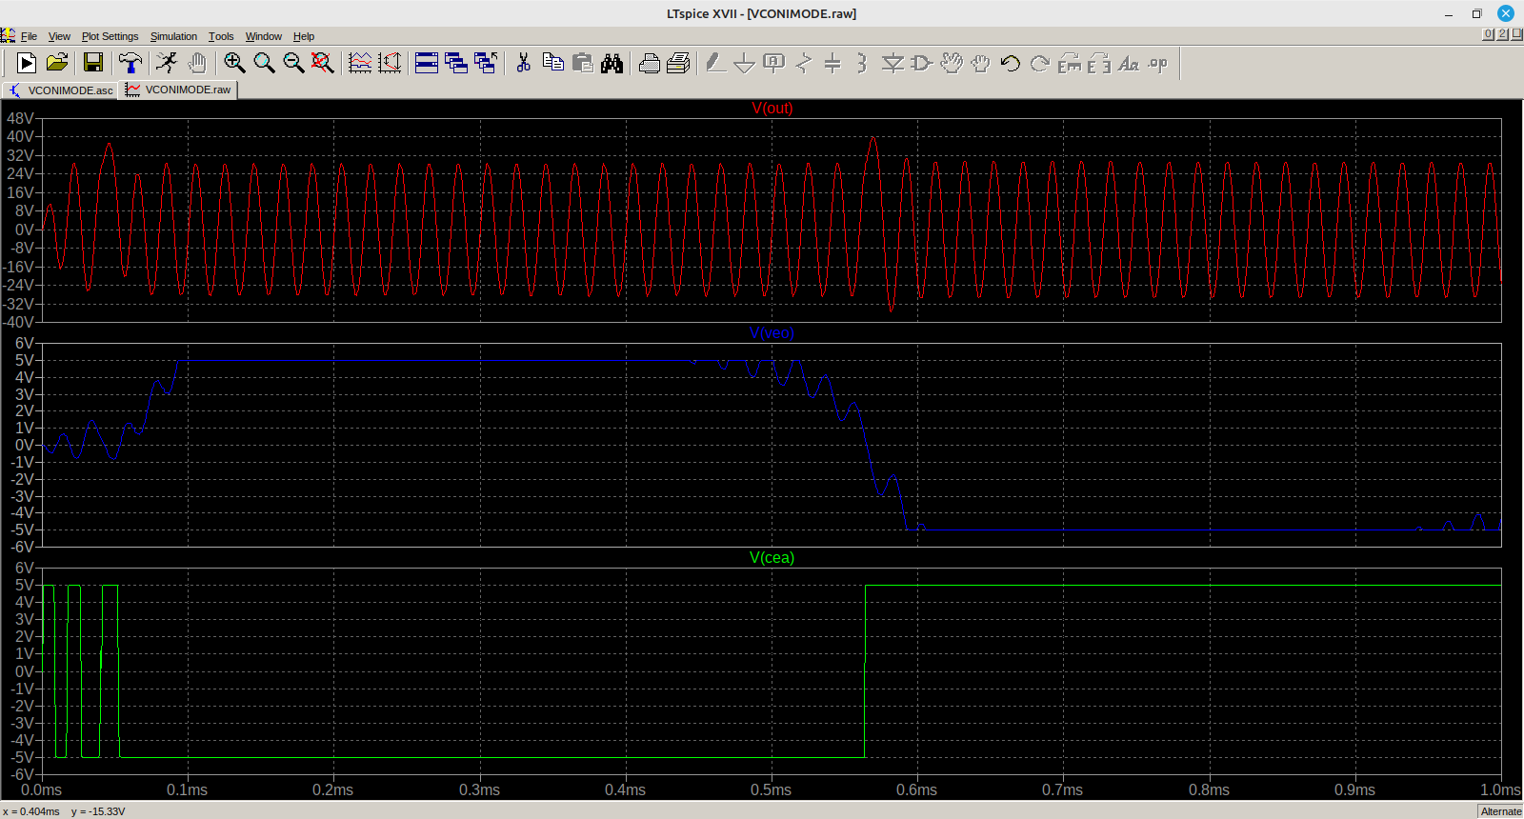Open the Plot Settings menu
The width and height of the screenshot is (1524, 819).
(x=110, y=36)
